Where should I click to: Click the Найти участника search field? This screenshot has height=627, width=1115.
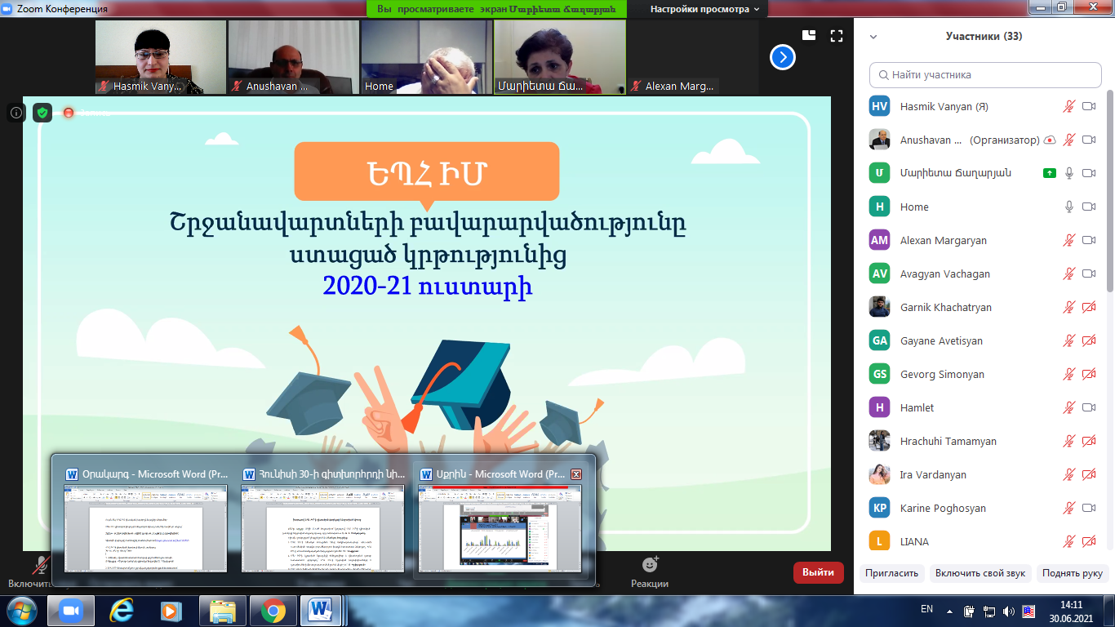tap(985, 74)
